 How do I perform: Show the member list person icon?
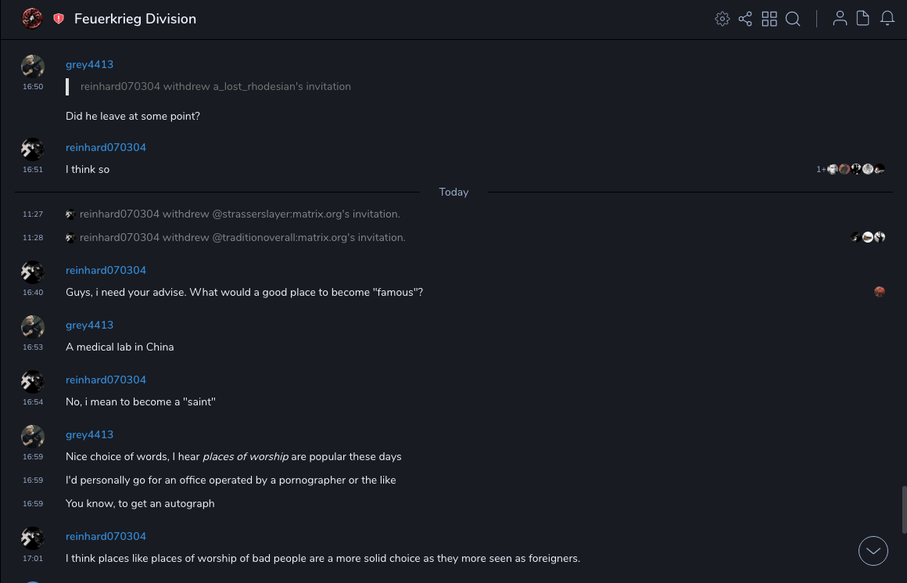pos(840,19)
